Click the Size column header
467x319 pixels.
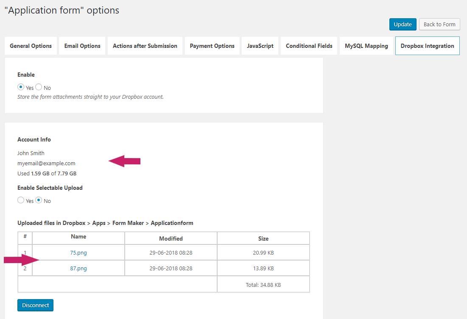point(263,239)
